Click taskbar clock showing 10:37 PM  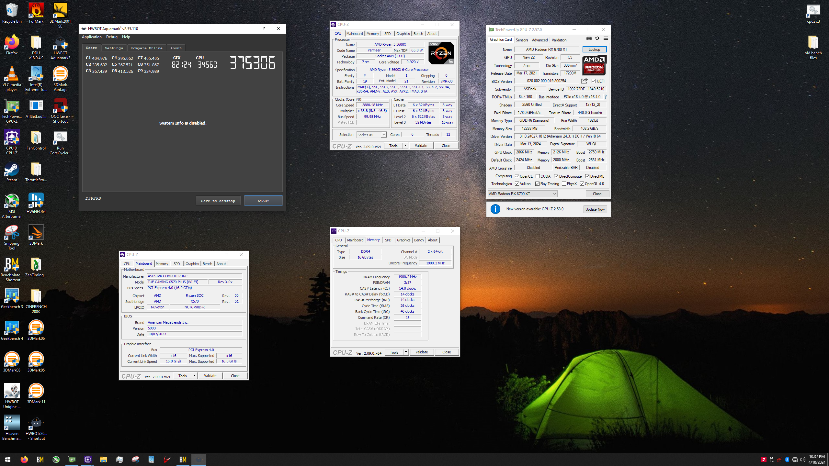(x=817, y=459)
